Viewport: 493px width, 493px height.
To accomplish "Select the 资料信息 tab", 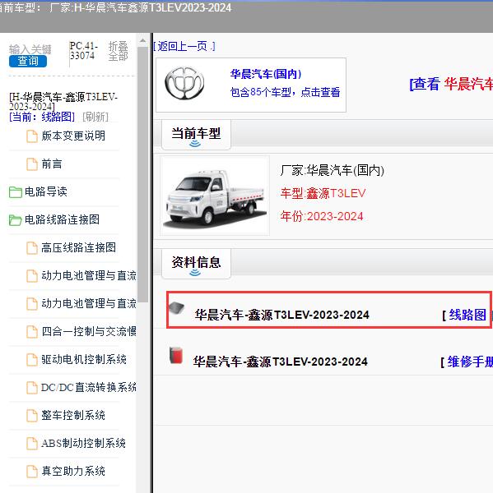I will click(196, 264).
